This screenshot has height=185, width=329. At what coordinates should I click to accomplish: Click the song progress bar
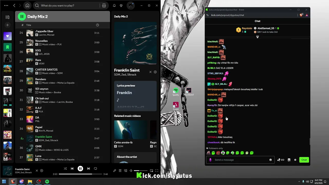[x=80, y=174]
